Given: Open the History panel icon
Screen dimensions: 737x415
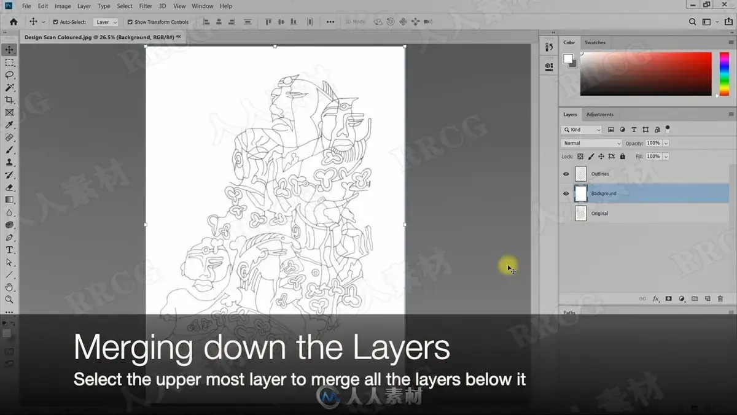Looking at the screenshot, I should [x=549, y=47].
